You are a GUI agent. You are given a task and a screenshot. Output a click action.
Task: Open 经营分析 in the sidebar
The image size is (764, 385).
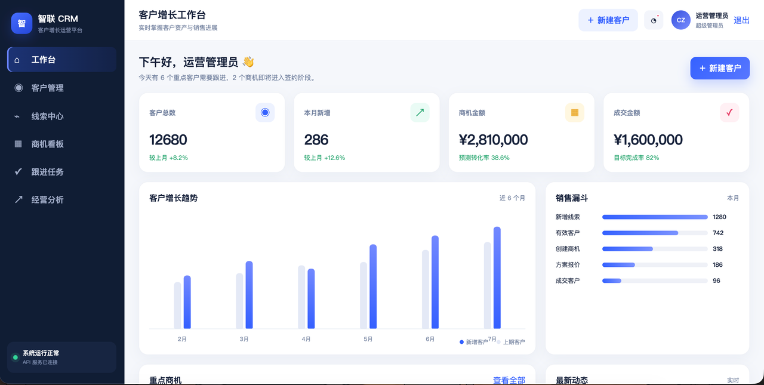pyautogui.click(x=61, y=199)
